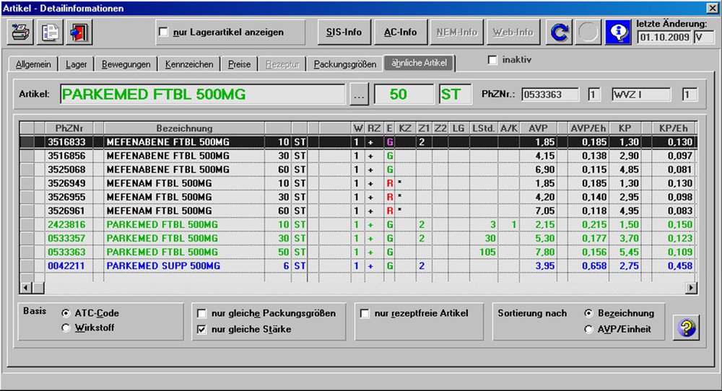
Task: Open the Packungsgrößen tab
Action: tap(344, 64)
